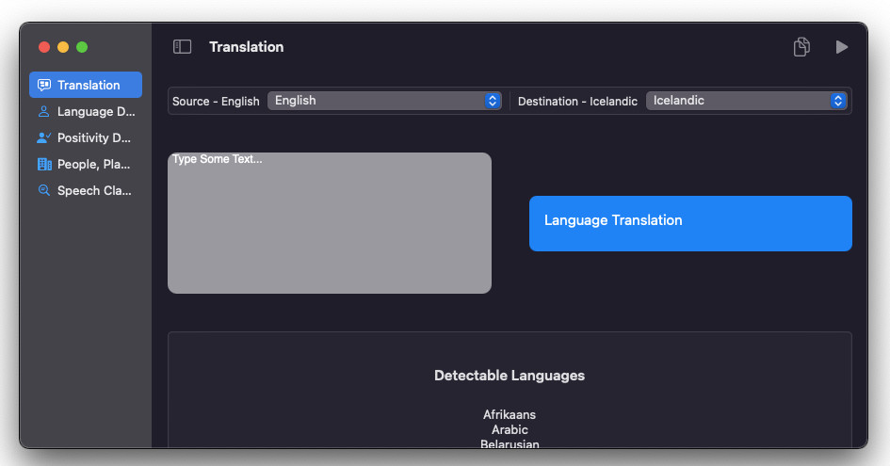This screenshot has height=466, width=890.
Task: Close the window with the red button
Action: [x=44, y=47]
